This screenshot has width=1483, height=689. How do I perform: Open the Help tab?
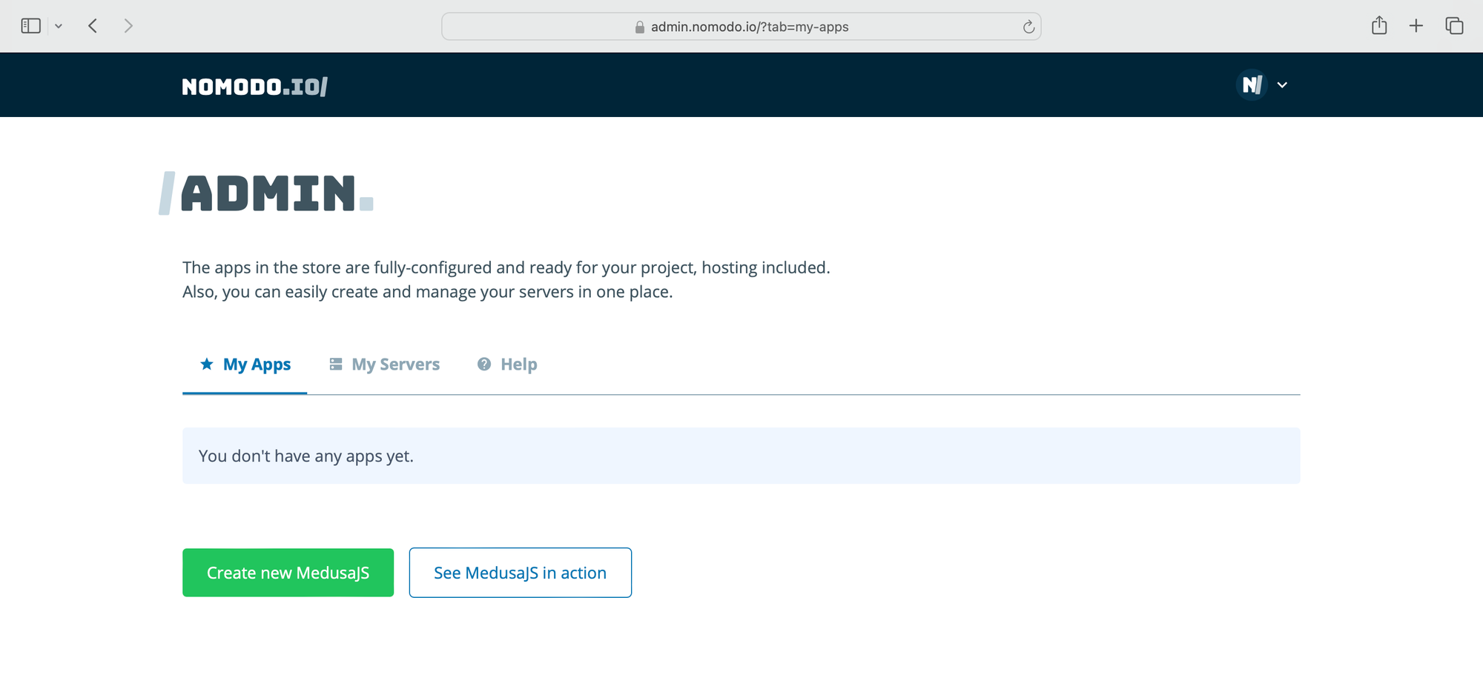tap(507, 365)
